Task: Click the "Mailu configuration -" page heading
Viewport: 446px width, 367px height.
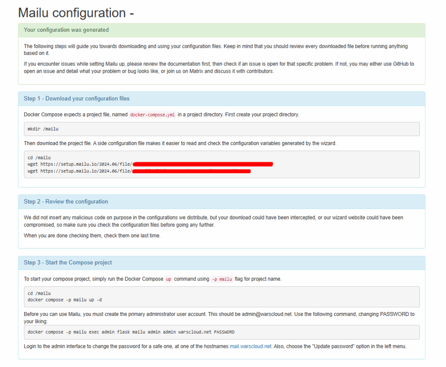Action: [x=76, y=13]
